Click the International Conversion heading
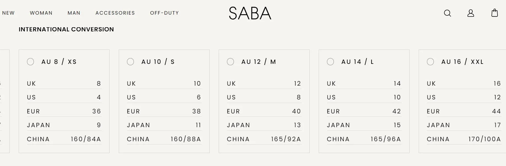The height and width of the screenshot is (166, 506). (66, 29)
